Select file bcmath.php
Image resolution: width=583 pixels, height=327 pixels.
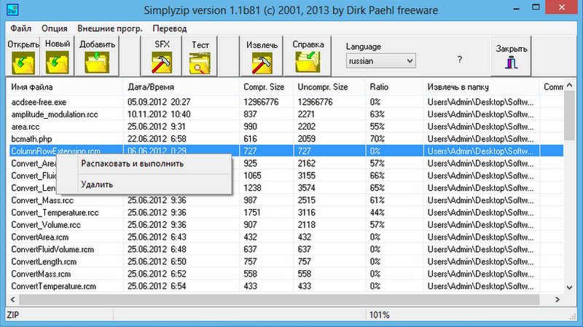(31, 139)
